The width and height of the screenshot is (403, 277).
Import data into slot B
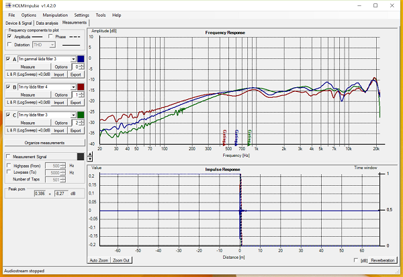(x=59, y=103)
